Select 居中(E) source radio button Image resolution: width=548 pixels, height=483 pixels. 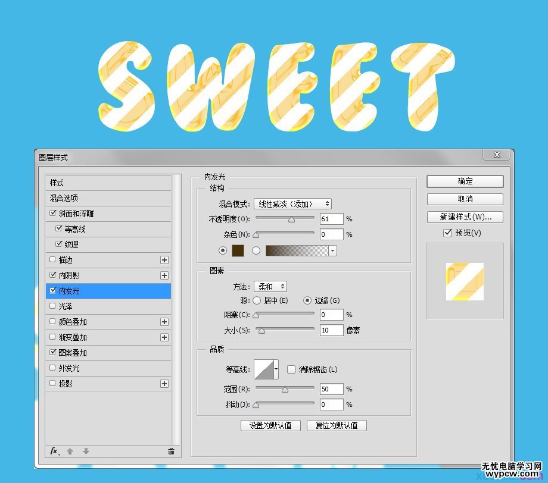click(257, 300)
